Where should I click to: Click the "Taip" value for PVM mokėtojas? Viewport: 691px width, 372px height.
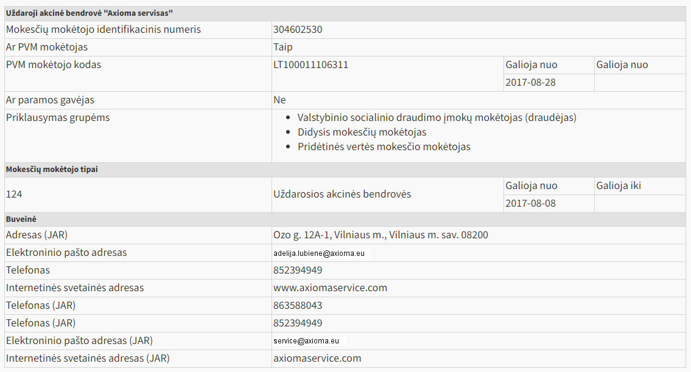[x=283, y=47]
